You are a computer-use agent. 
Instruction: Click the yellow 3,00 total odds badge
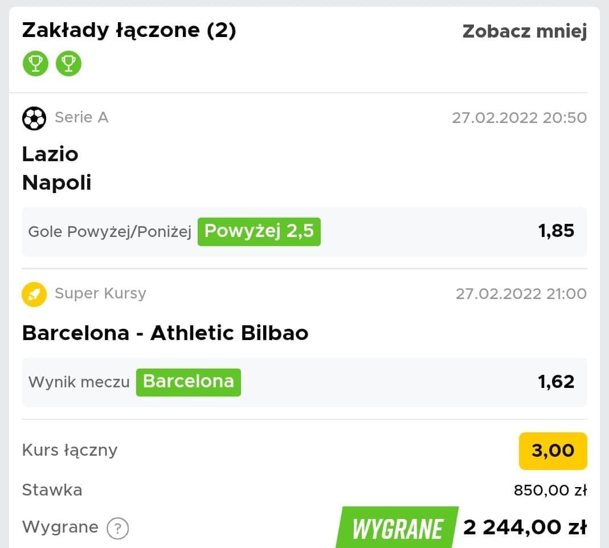(x=553, y=451)
